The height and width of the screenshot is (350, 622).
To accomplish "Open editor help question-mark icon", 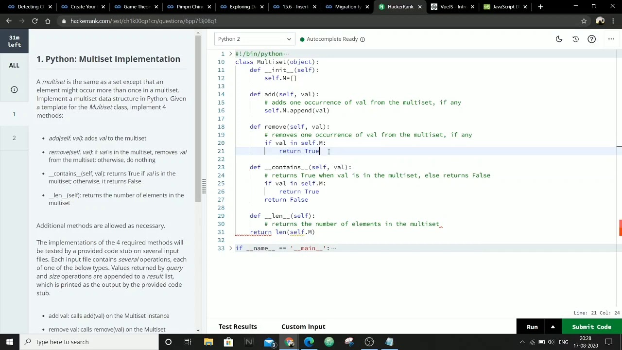I will tap(591, 39).
